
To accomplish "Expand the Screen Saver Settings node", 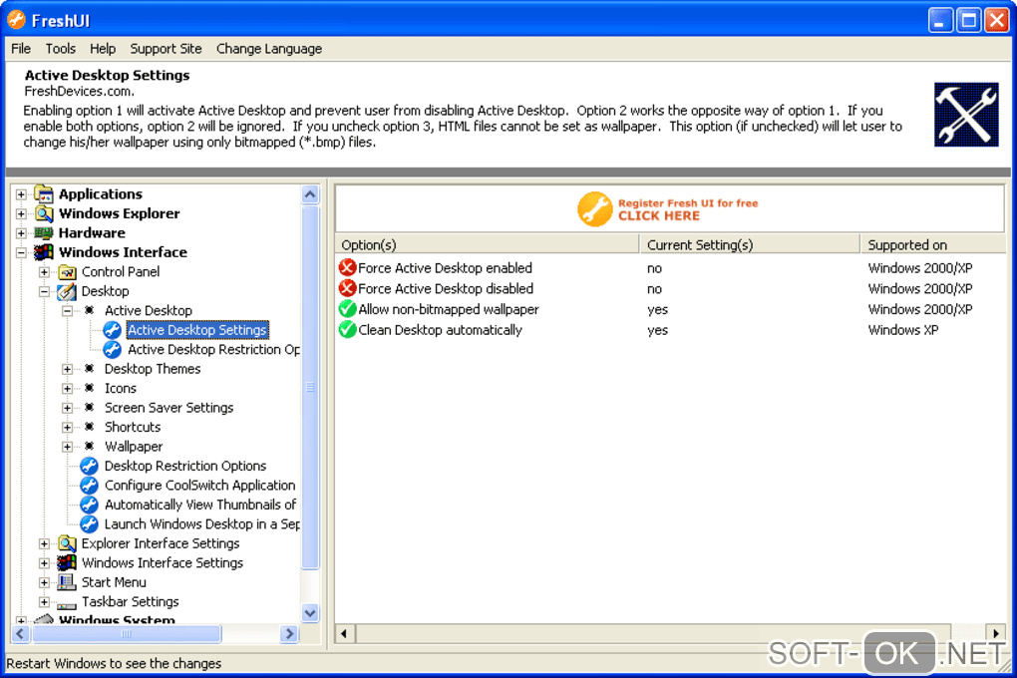I will click(67, 408).
